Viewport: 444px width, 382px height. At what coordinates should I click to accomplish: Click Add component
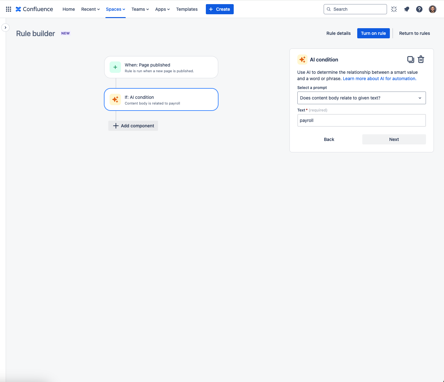(133, 126)
